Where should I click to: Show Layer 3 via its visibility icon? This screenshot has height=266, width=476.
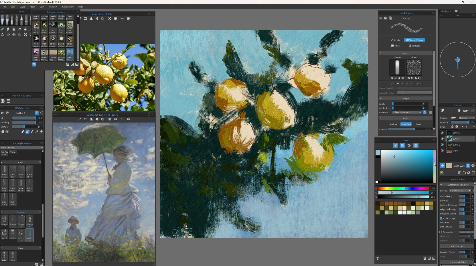(x=442, y=133)
